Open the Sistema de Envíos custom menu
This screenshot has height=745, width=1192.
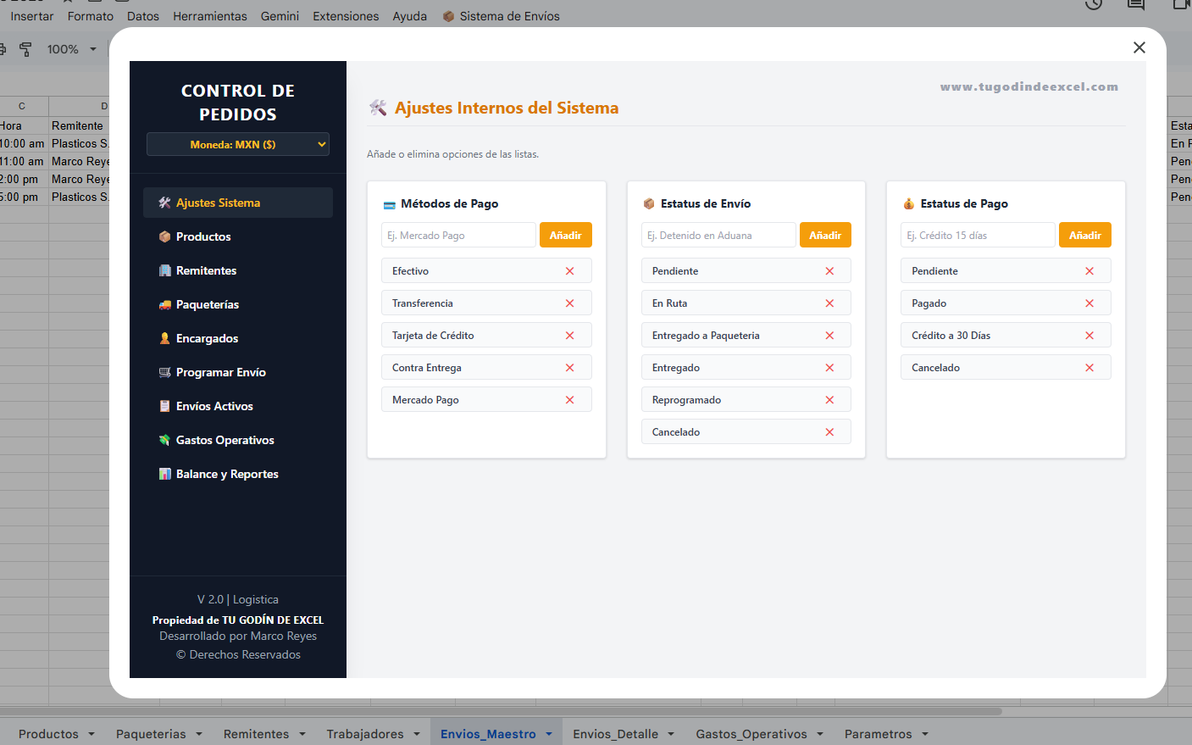coord(502,16)
